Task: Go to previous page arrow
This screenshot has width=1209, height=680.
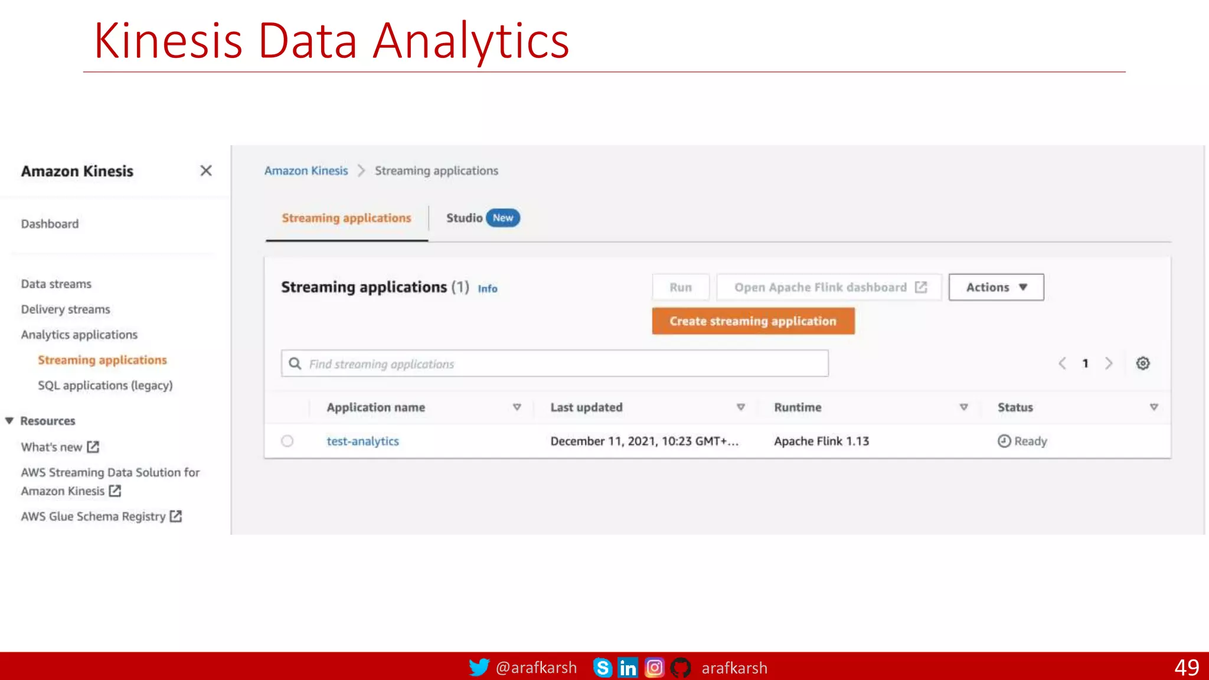Action: 1062,363
